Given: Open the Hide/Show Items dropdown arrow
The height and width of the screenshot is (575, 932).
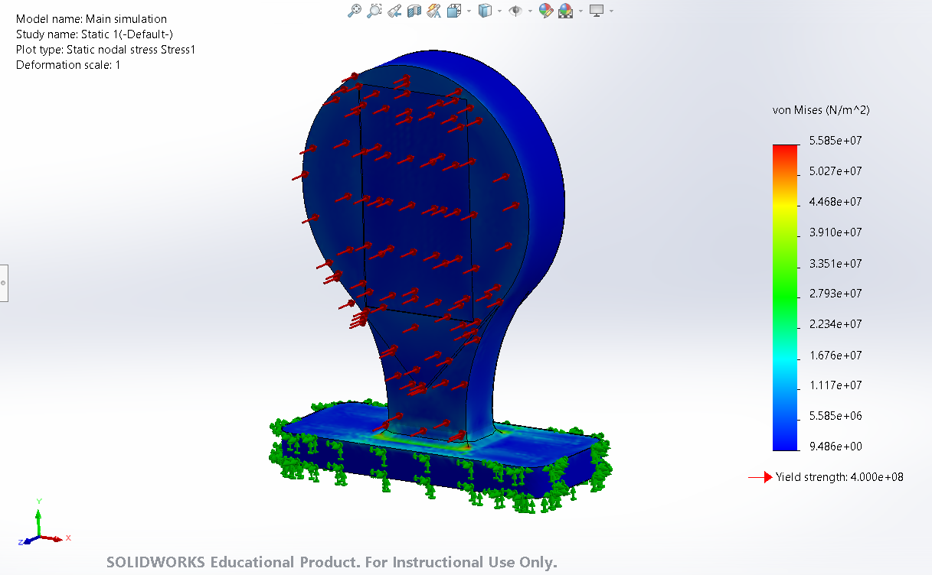Looking at the screenshot, I should pyautogui.click(x=530, y=11).
